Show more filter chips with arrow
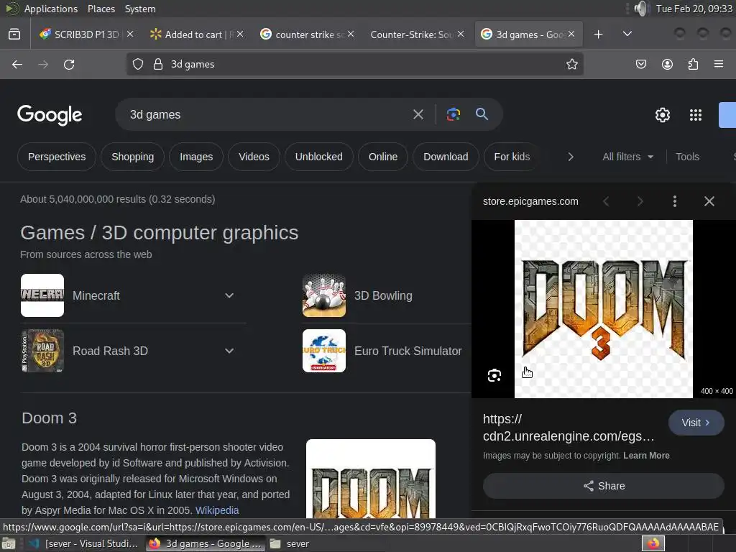Image resolution: width=736 pixels, height=552 pixels. 570,157
